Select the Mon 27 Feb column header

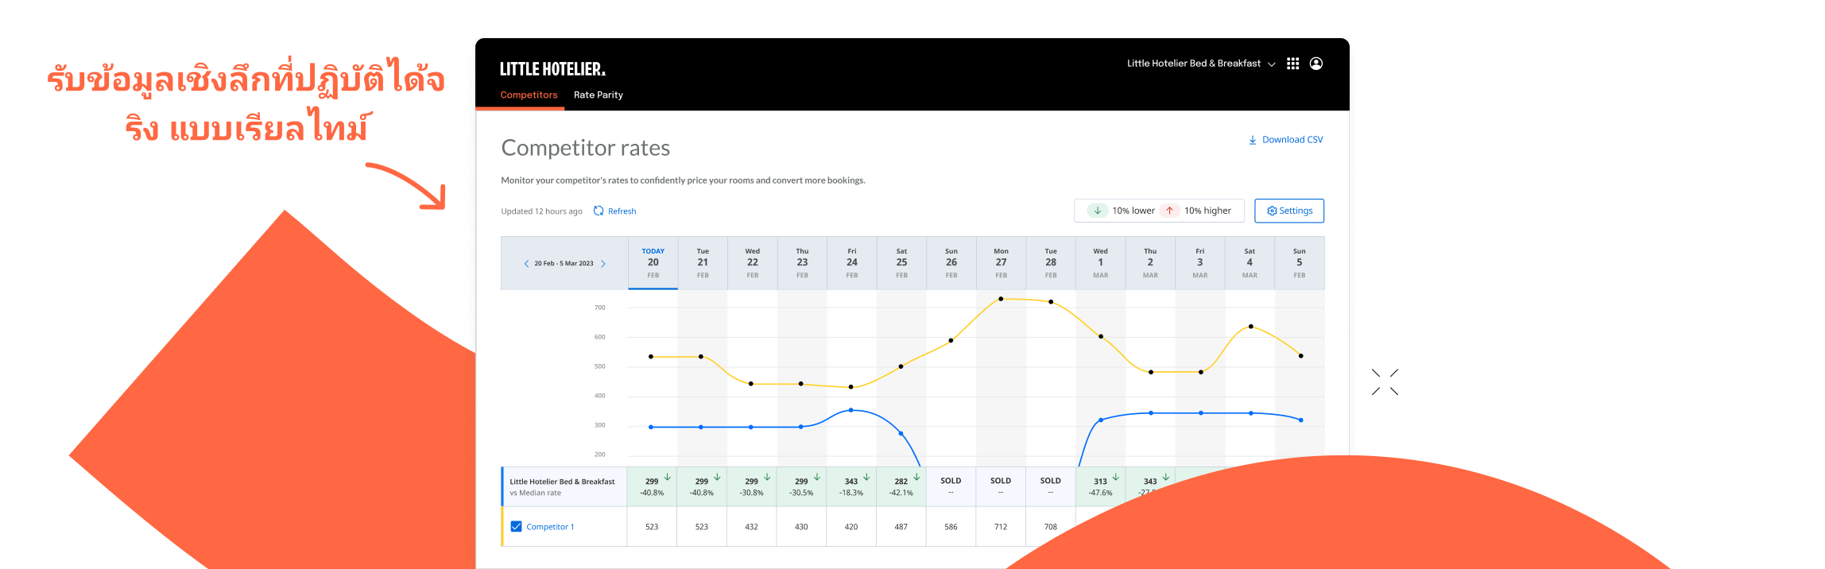coord(1001,263)
